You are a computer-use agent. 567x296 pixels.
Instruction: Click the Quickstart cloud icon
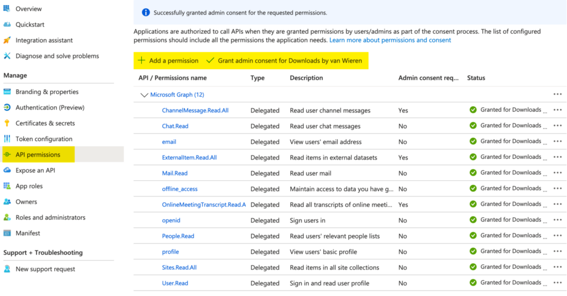click(7, 24)
